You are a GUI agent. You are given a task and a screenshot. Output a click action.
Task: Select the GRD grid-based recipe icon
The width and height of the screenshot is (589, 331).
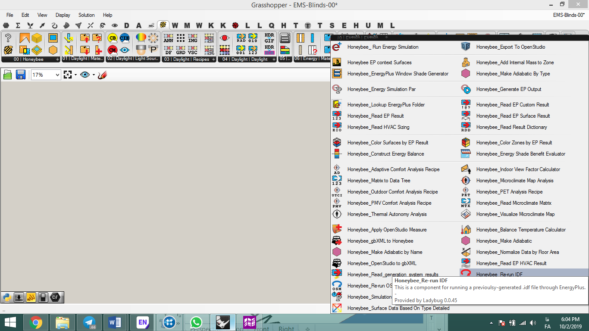181,50
